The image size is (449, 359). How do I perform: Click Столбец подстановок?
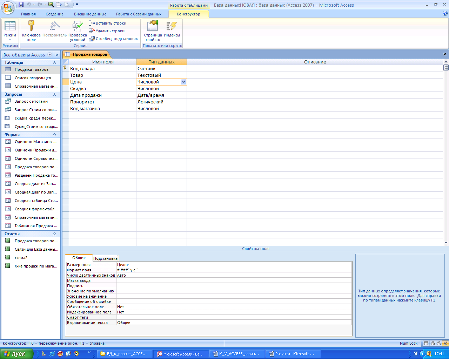[x=114, y=39]
